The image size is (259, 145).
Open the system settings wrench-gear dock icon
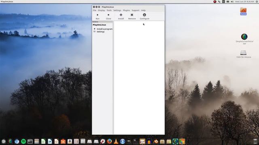[103, 141]
